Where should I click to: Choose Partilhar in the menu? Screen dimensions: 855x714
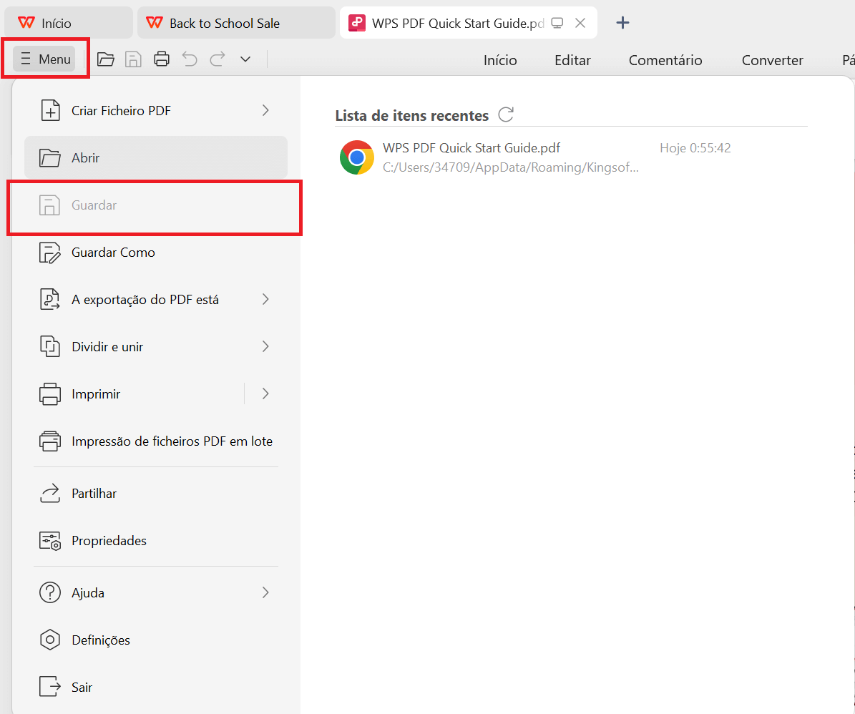click(156, 493)
